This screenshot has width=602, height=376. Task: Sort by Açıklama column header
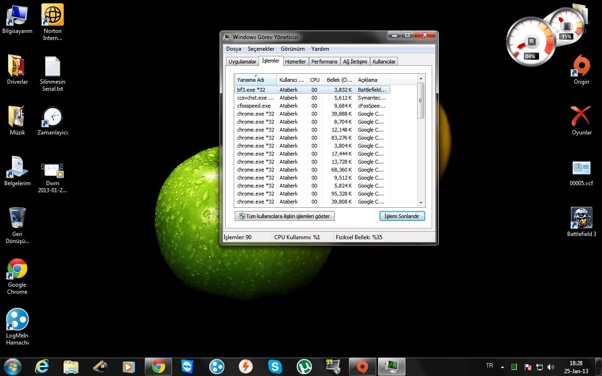pyautogui.click(x=372, y=80)
